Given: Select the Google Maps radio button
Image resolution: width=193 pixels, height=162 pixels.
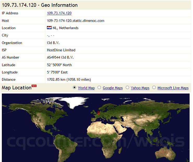Looking at the screenshot, I should [99, 88].
